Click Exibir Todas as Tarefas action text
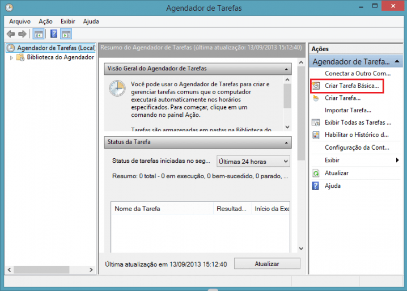 click(x=358, y=123)
